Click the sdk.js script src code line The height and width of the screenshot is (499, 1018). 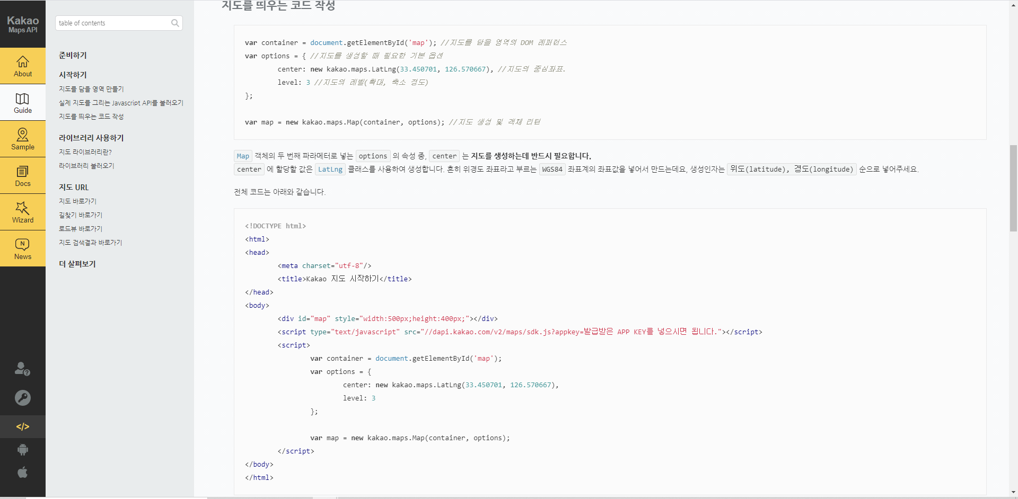[x=520, y=332]
